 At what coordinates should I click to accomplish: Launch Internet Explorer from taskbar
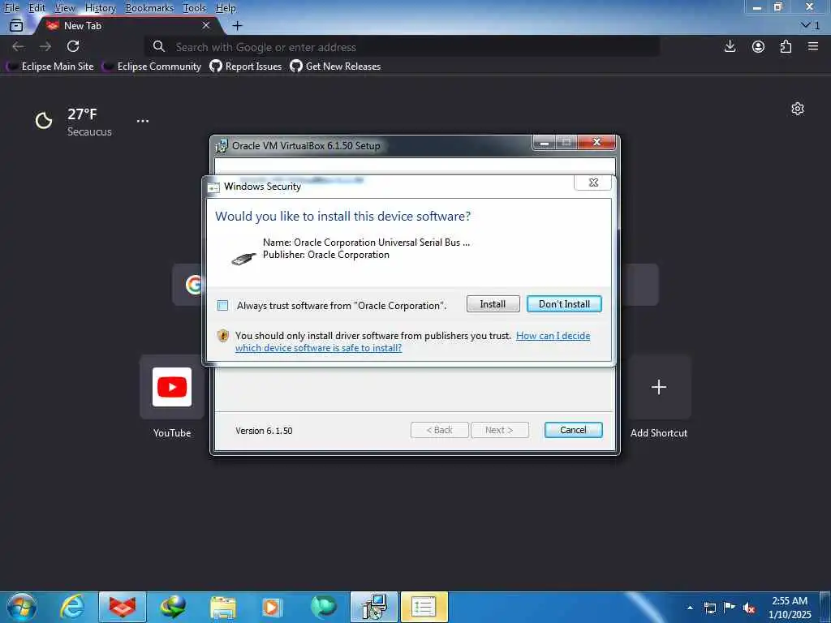[72, 607]
